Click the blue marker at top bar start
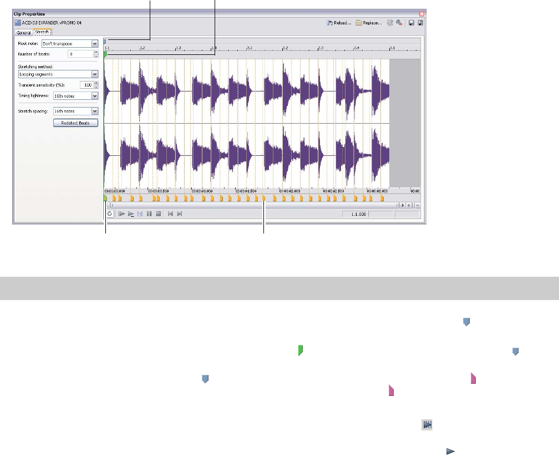 [105, 41]
